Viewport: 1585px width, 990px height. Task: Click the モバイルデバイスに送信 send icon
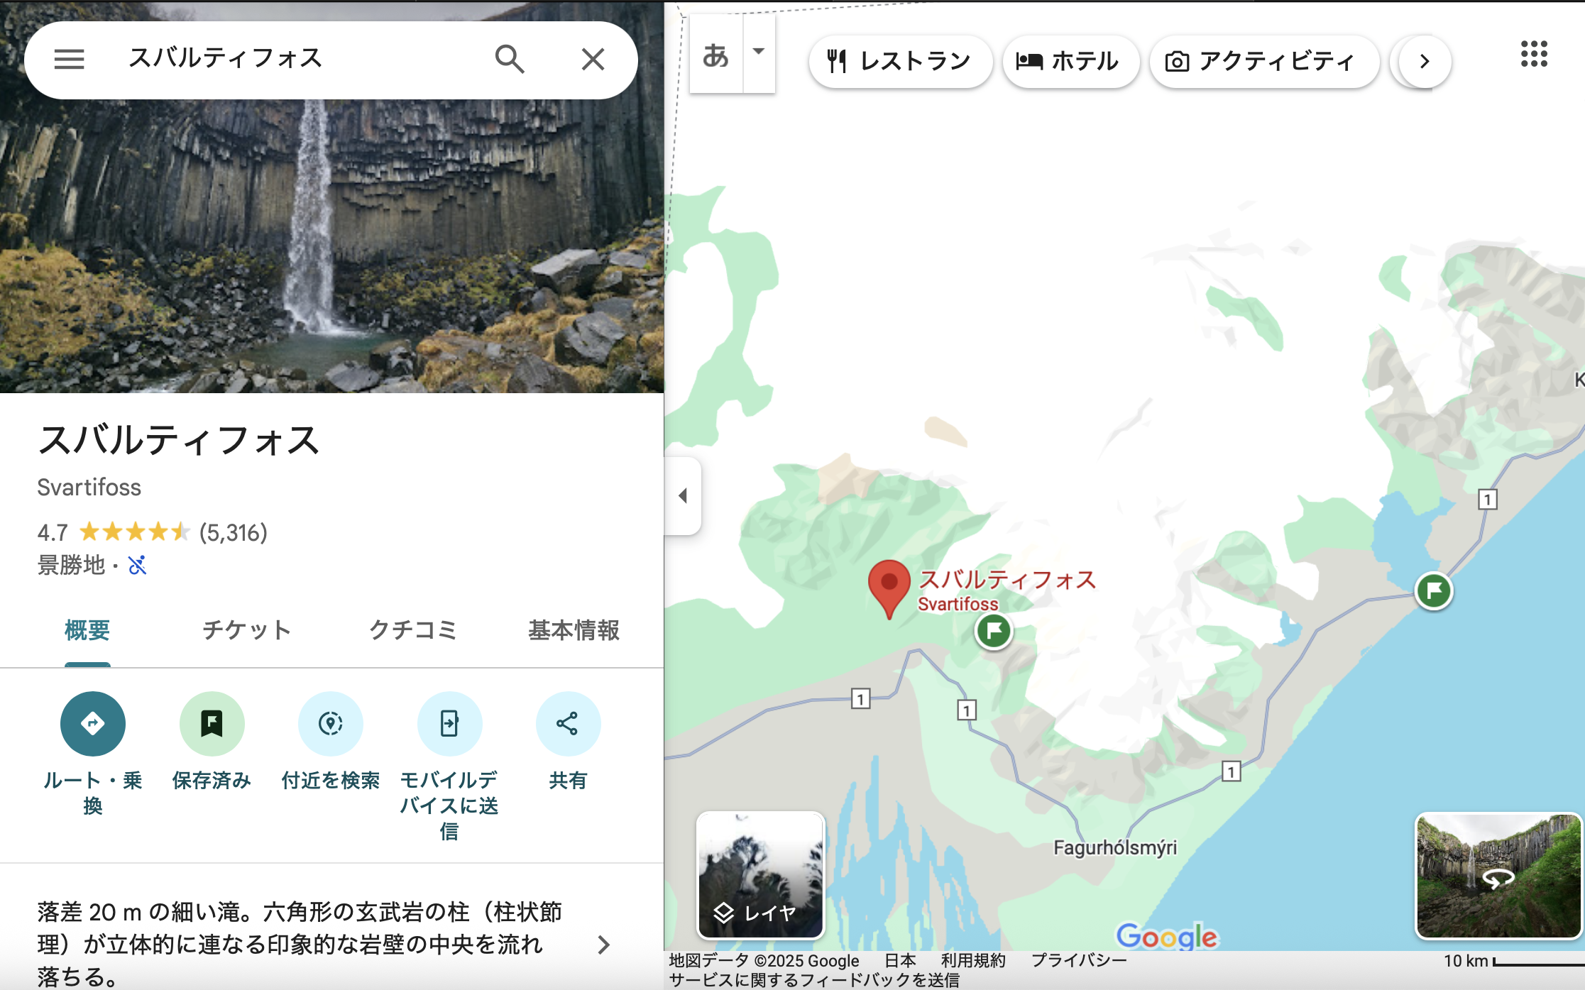point(449,724)
